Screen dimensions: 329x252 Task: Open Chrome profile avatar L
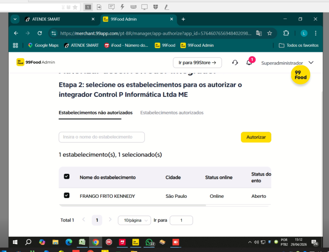pyautogui.click(x=304, y=33)
